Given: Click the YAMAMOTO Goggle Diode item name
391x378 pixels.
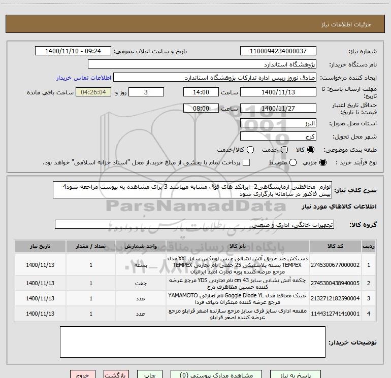Looking at the screenshot, I should tap(238, 299).
